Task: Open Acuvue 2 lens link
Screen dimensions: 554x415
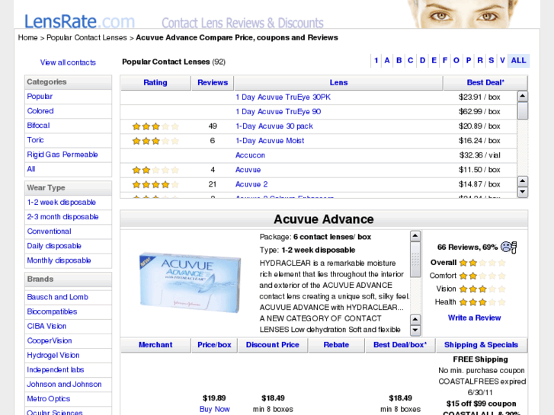Action: (x=251, y=184)
